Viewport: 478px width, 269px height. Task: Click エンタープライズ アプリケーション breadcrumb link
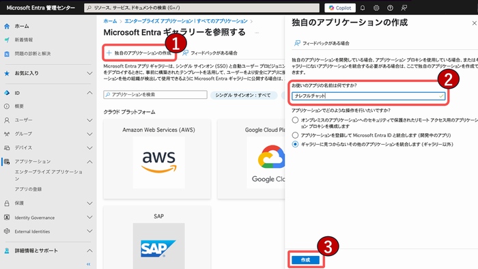coord(186,21)
